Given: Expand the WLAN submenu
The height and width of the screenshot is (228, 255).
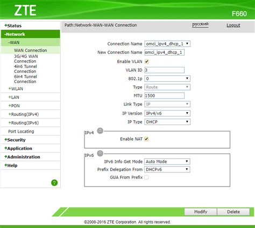Looking at the screenshot, I should pyautogui.click(x=16, y=89).
